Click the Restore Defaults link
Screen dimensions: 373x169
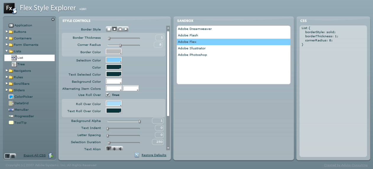[x=154, y=155]
